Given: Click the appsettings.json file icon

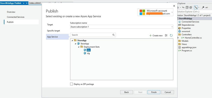Looking at the screenshot, I should (x=180, y=48).
